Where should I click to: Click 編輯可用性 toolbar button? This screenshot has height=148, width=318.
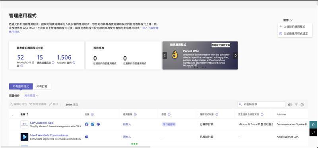coord(18,104)
